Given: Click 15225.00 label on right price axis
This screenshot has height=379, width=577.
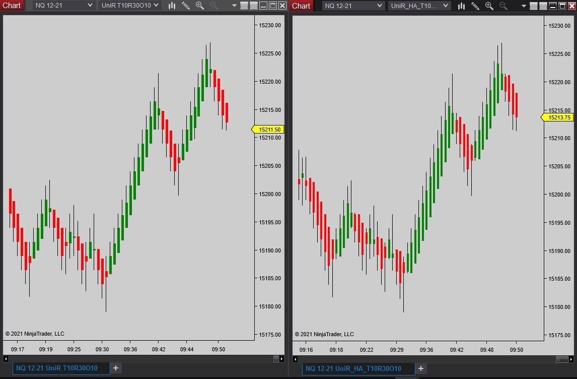Looking at the screenshot, I should (x=559, y=54).
